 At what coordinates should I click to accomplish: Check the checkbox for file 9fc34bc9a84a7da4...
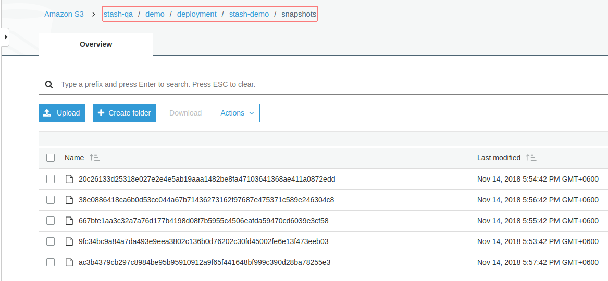pyautogui.click(x=51, y=241)
